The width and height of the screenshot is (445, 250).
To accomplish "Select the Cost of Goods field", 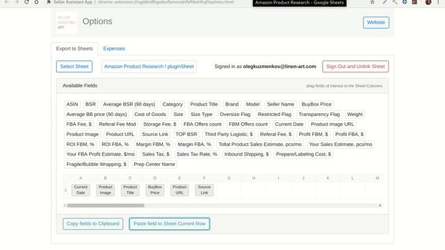I will [x=150, y=115].
